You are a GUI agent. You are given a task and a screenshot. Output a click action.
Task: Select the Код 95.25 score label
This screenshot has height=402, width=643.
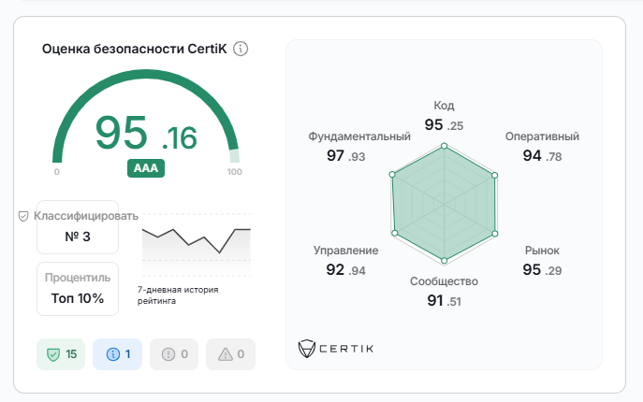click(444, 116)
